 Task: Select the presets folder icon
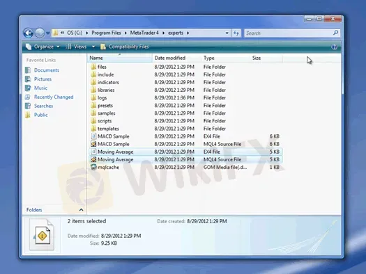click(93, 106)
